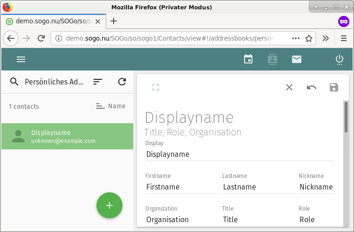Image resolution: width=354 pixels, height=232 pixels.
Task: Open the hamburger sidebar menu
Action: pos(21,59)
